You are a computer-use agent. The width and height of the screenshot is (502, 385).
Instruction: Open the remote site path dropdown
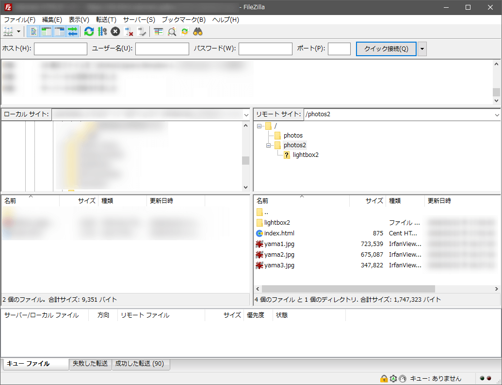point(497,115)
